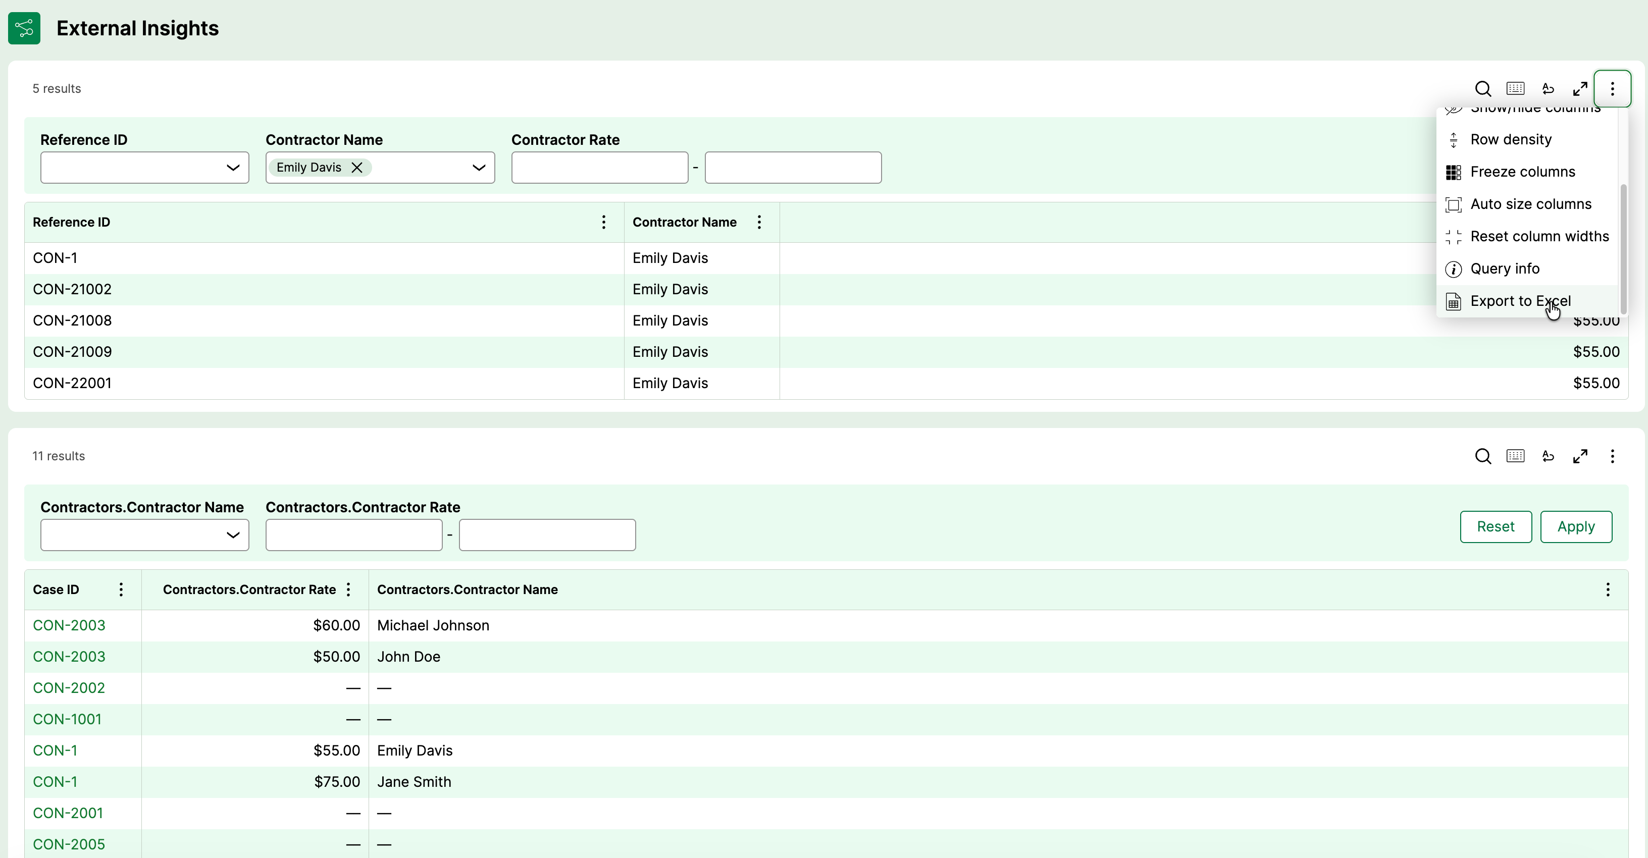
Task: Open the CON-2003 Michael Johnson case link
Action: click(69, 625)
